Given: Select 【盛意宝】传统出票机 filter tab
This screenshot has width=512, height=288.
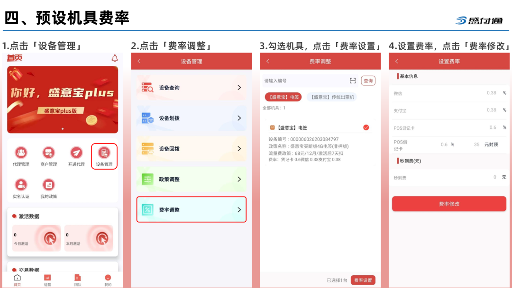Looking at the screenshot, I should (x=331, y=97).
